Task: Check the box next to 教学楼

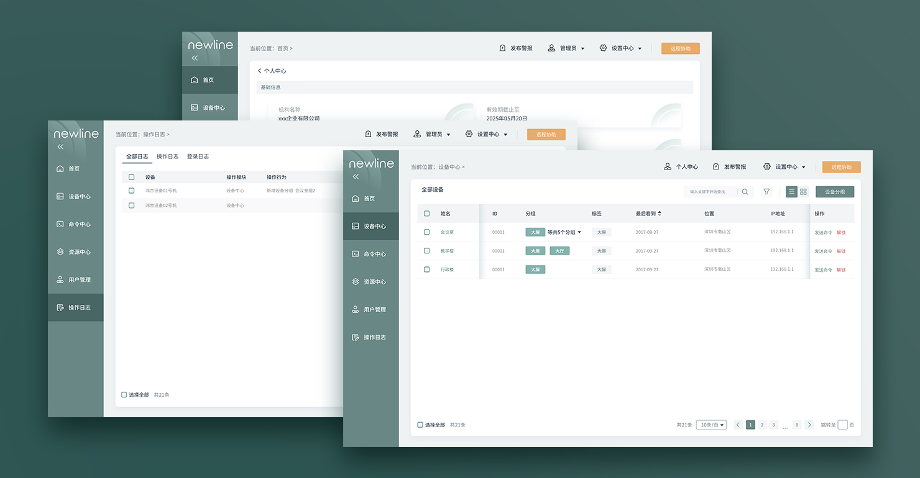Action: pos(426,251)
